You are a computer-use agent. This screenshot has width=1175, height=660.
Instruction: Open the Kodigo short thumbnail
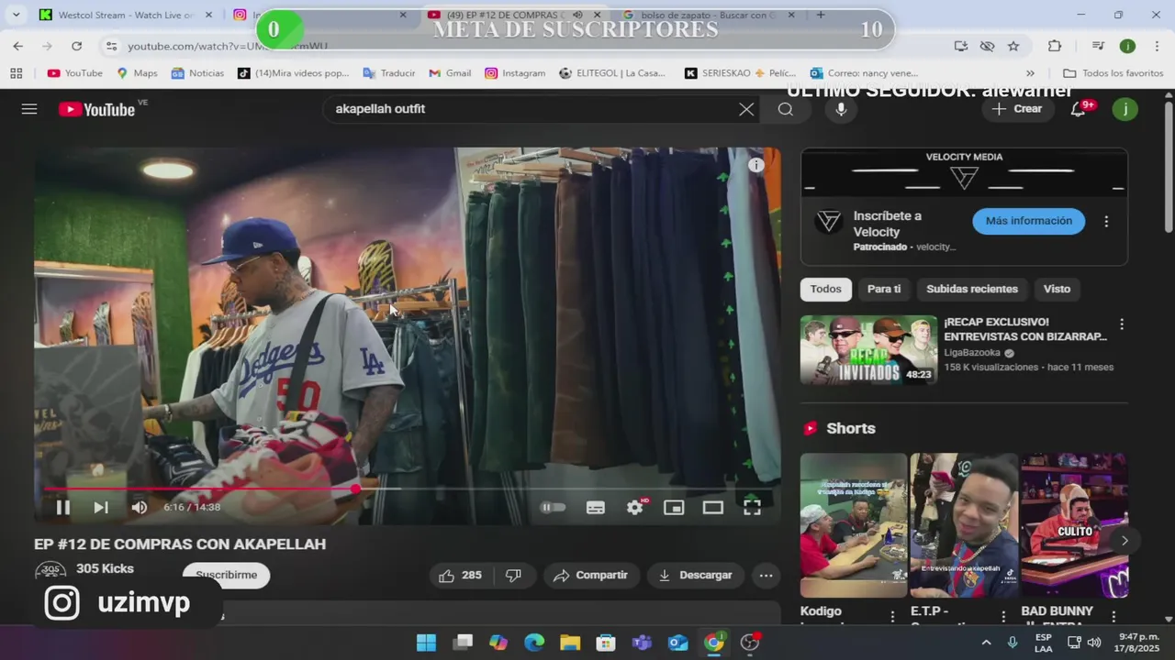tap(853, 525)
